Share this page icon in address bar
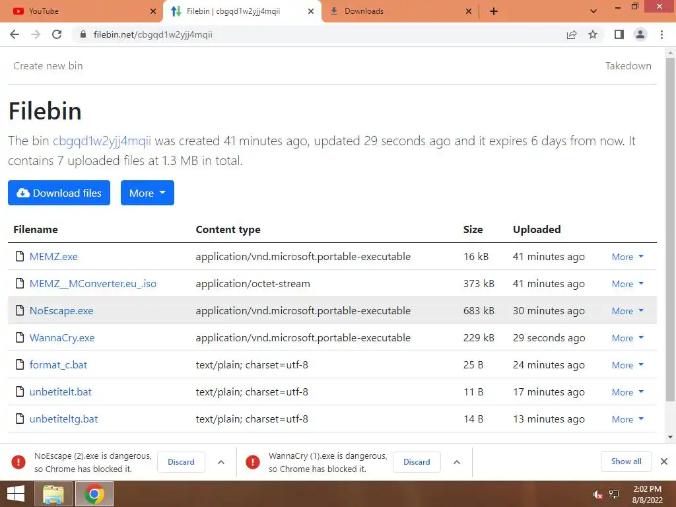Screen dimensions: 676x507 (572, 34)
